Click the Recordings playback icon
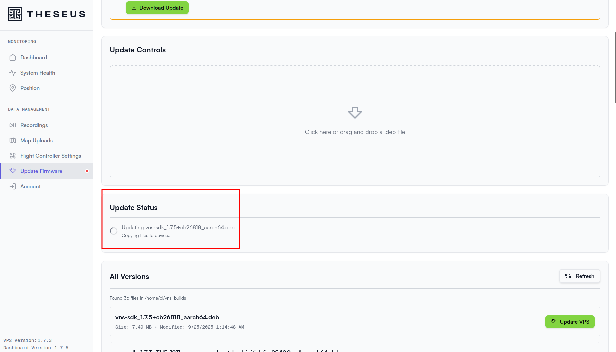The height and width of the screenshot is (352, 616). click(13, 125)
